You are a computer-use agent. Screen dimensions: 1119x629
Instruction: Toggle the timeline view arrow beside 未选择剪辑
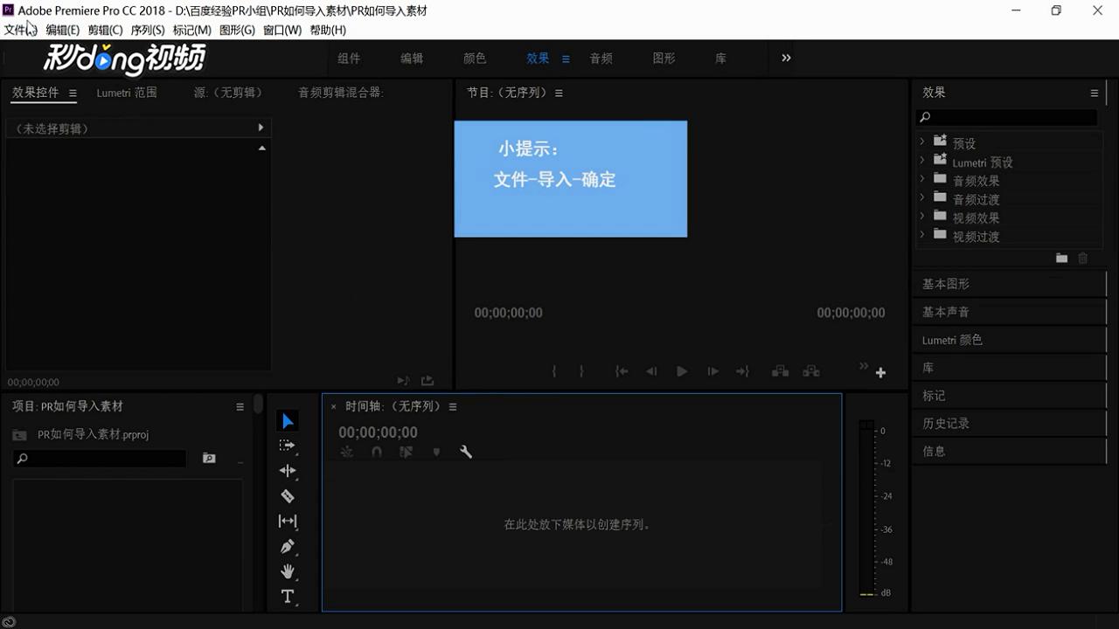[x=261, y=128]
